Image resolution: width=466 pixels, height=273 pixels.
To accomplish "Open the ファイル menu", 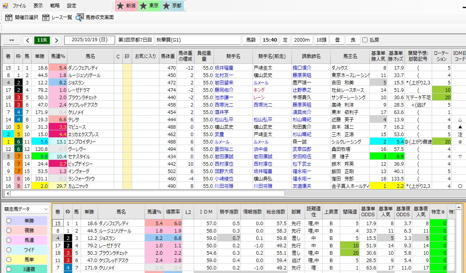I will (19, 6).
